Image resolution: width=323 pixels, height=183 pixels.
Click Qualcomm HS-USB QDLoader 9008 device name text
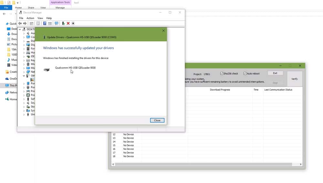tap(75, 68)
